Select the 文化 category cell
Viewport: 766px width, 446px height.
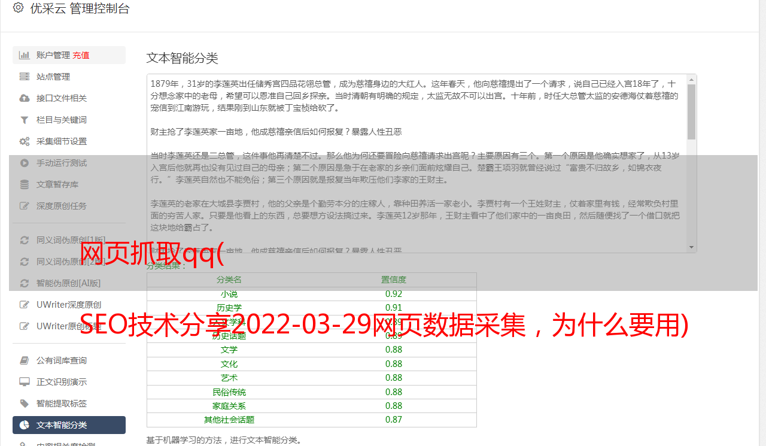click(x=229, y=364)
